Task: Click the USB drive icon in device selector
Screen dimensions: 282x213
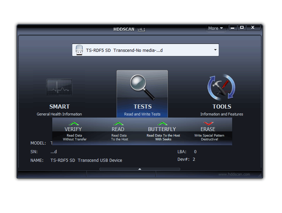Action: [x=79, y=50]
